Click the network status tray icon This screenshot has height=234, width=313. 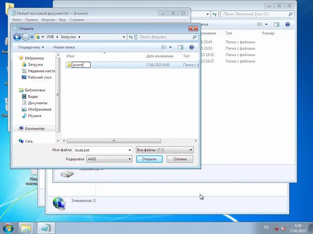click(x=276, y=228)
